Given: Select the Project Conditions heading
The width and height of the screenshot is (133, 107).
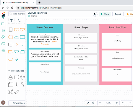Looking at the screenshot, I should pos(117,27).
